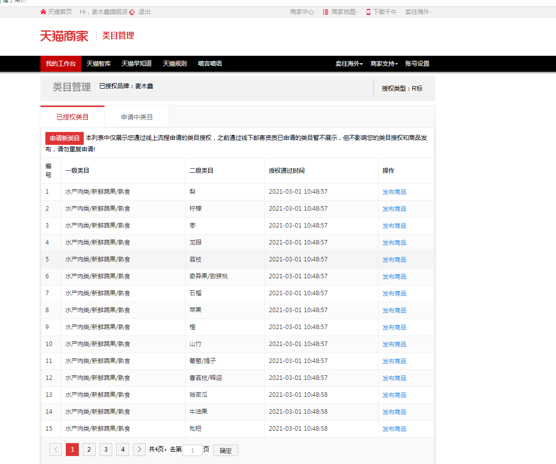Screen dimensions: 556x464
Task: Select 喵言喵语 in navigation bar
Action: tap(210, 64)
